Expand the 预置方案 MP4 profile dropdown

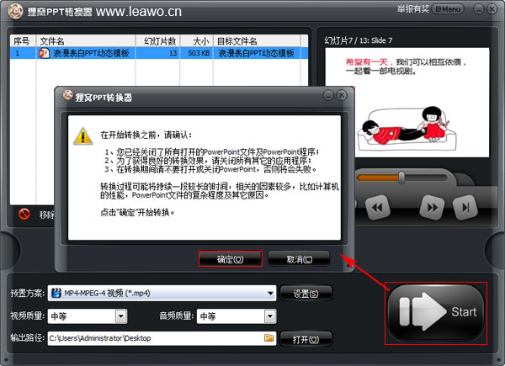click(x=270, y=294)
